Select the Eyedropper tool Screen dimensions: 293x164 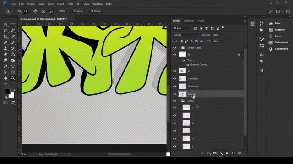pyautogui.click(x=13, y=36)
